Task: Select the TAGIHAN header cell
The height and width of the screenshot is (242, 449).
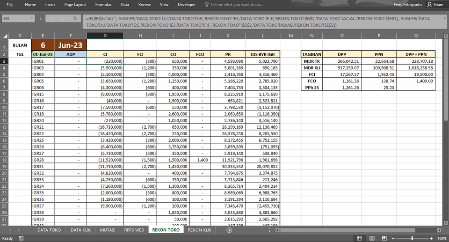Action: click(x=311, y=54)
